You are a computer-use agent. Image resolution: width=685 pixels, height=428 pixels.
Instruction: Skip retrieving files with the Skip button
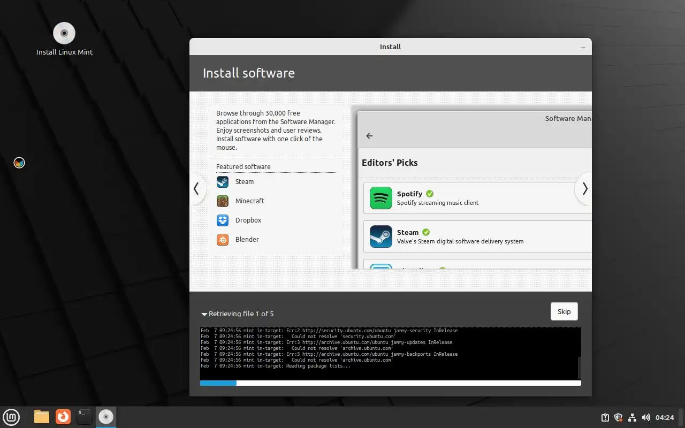[x=564, y=311]
